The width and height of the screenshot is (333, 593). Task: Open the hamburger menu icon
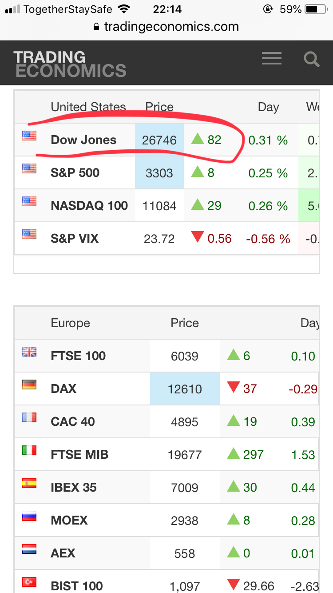pos(271,59)
